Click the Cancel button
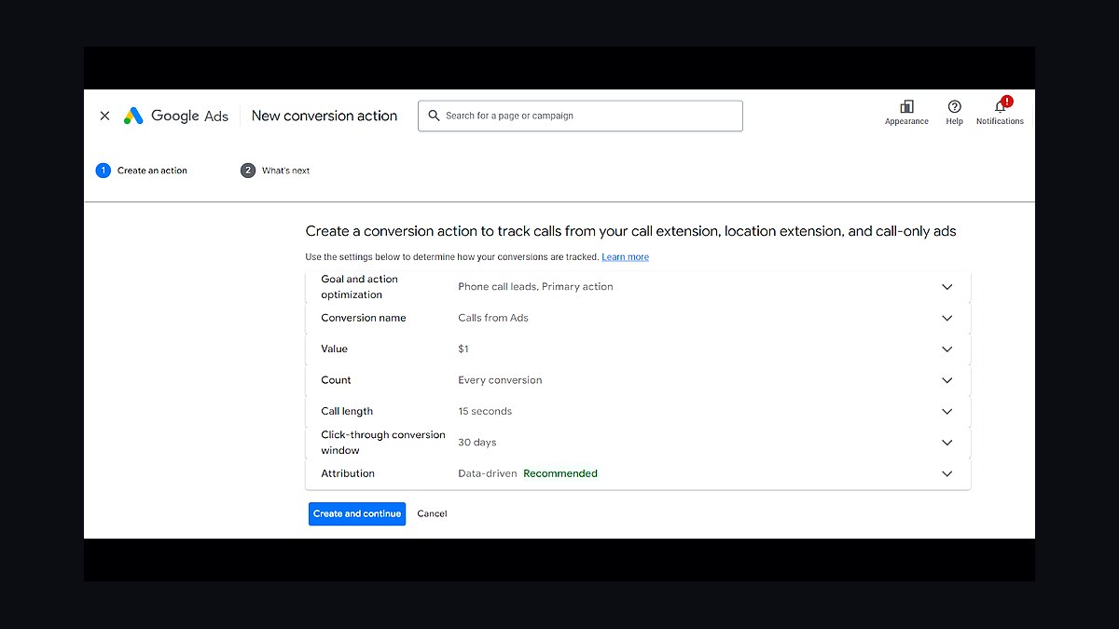1119x629 pixels. tap(432, 513)
